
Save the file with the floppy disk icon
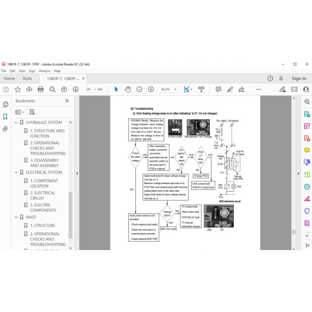(6, 89)
